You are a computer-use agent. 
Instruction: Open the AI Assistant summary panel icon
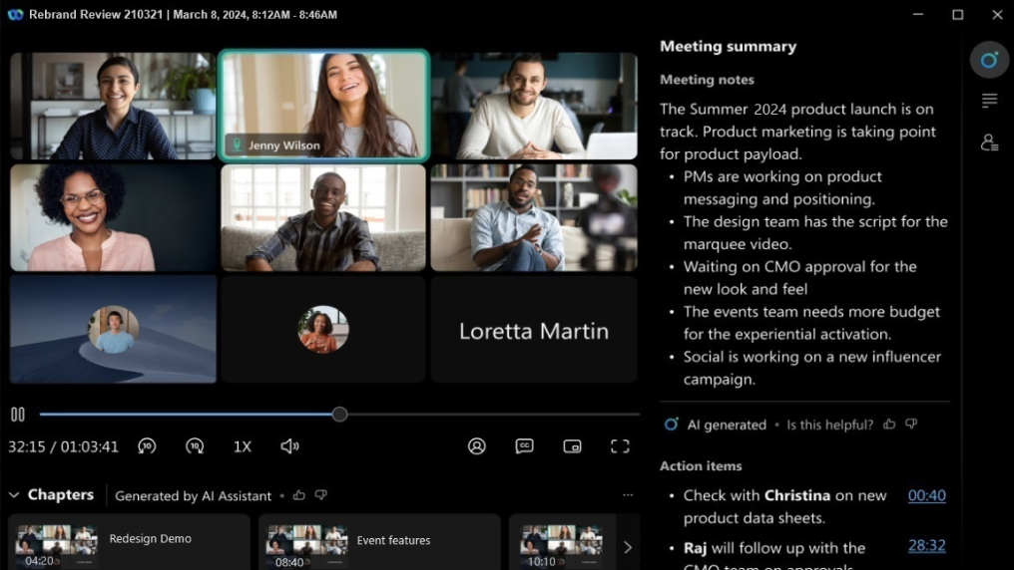click(x=989, y=60)
